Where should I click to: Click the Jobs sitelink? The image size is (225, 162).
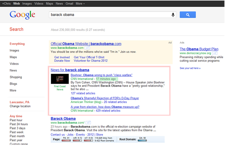[x=70, y=135]
